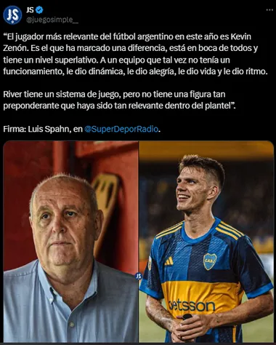Image resolution: width=276 pixels, height=345 pixels.
Task: Click the Firma: Luis Spahn line
Action: (x=82, y=129)
